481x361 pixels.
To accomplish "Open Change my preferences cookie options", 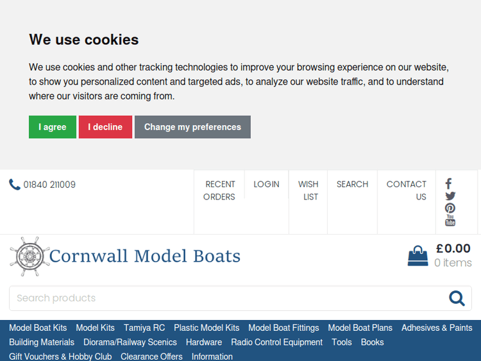I will (192, 127).
